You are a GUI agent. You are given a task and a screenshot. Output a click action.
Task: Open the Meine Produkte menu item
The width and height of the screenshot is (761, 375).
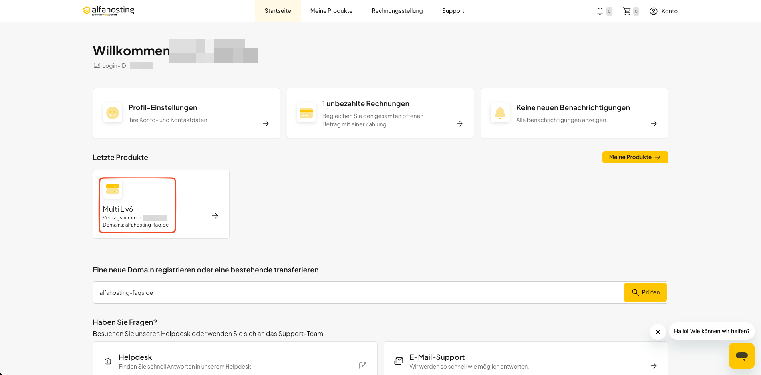coord(331,11)
